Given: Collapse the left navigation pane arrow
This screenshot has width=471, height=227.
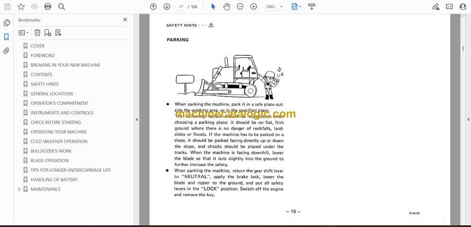Looking at the screenshot, I should [x=137, y=120].
